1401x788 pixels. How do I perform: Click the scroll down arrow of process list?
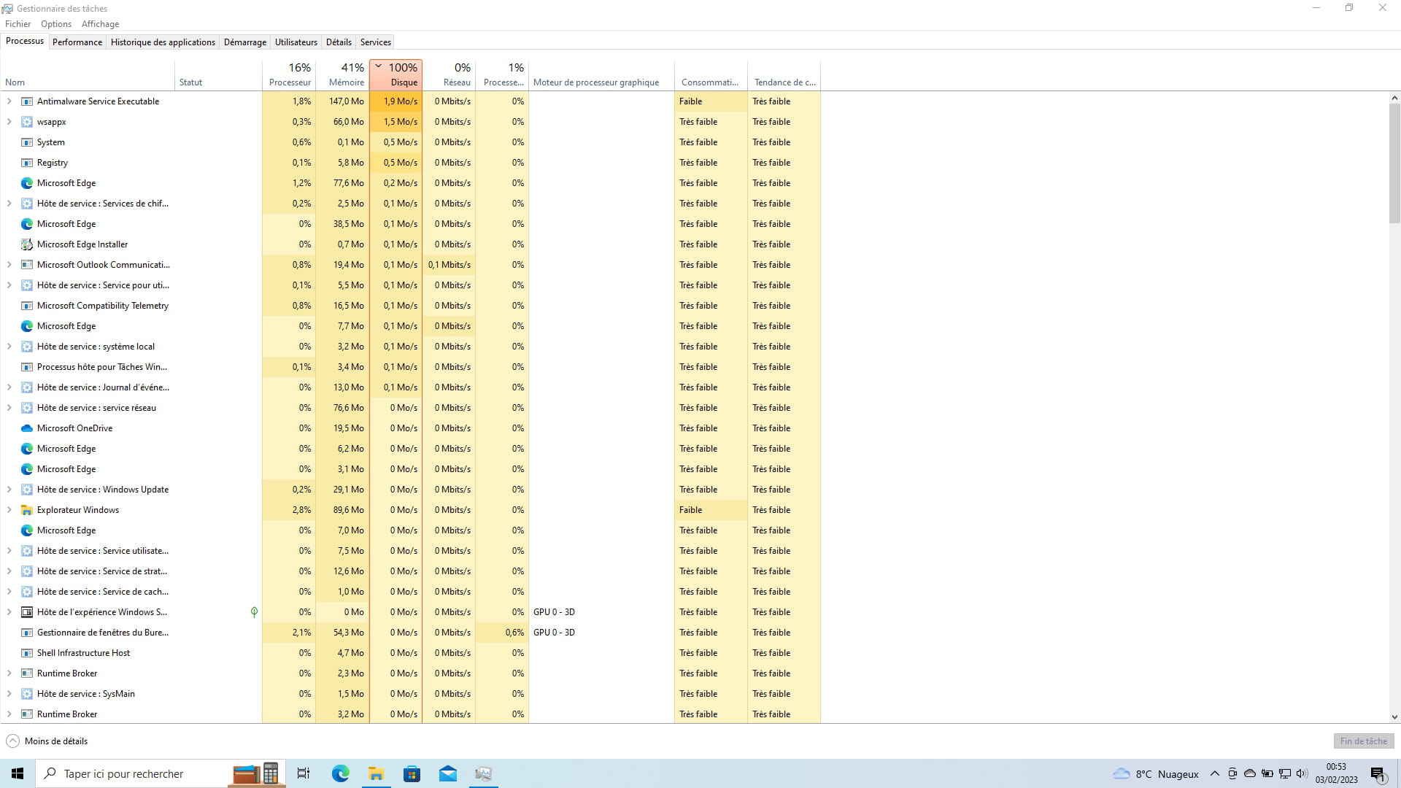coord(1394,718)
